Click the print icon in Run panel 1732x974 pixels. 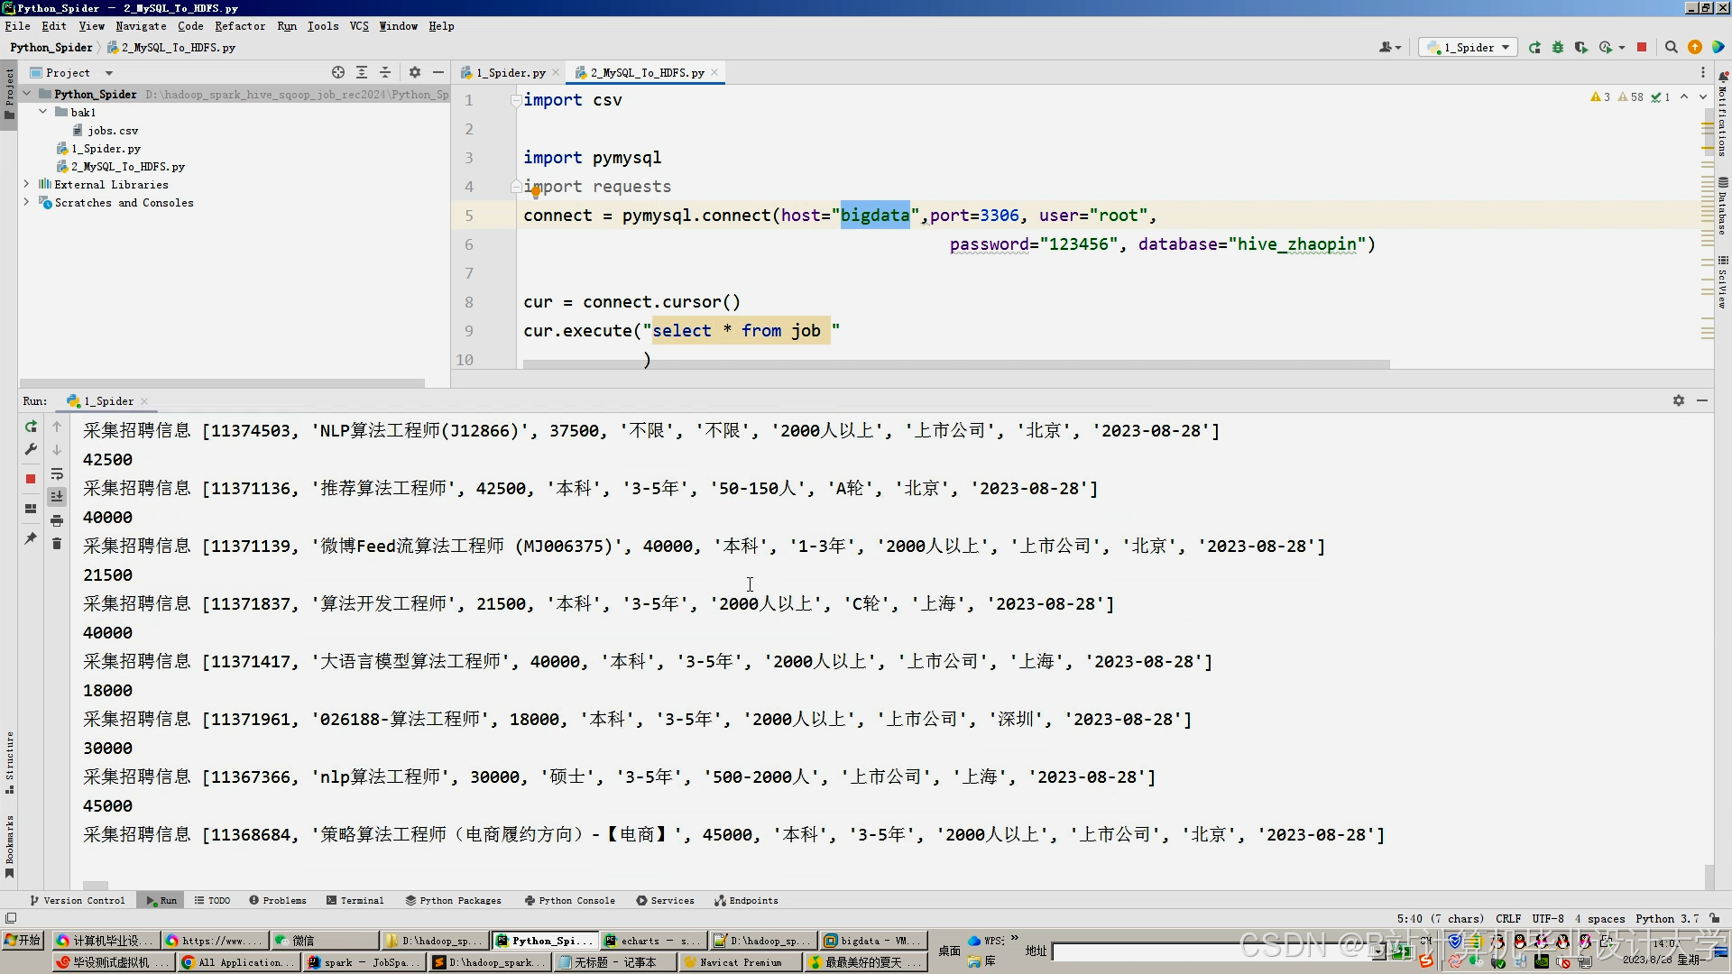pyautogui.click(x=57, y=520)
